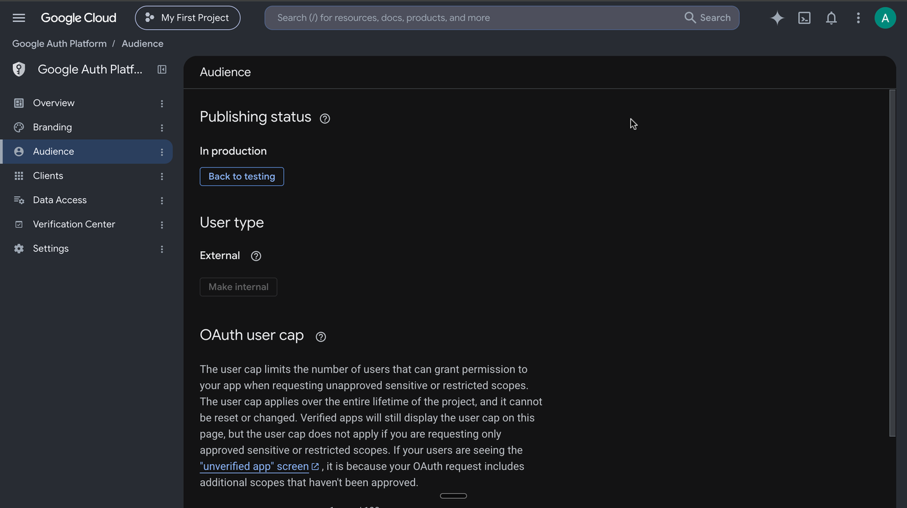Click the Audience breadcrumb
This screenshot has width=907, height=508.
(143, 44)
